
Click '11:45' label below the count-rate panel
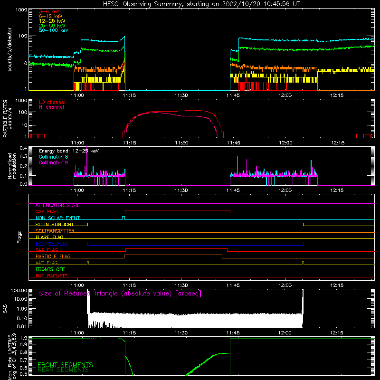pos(233,95)
